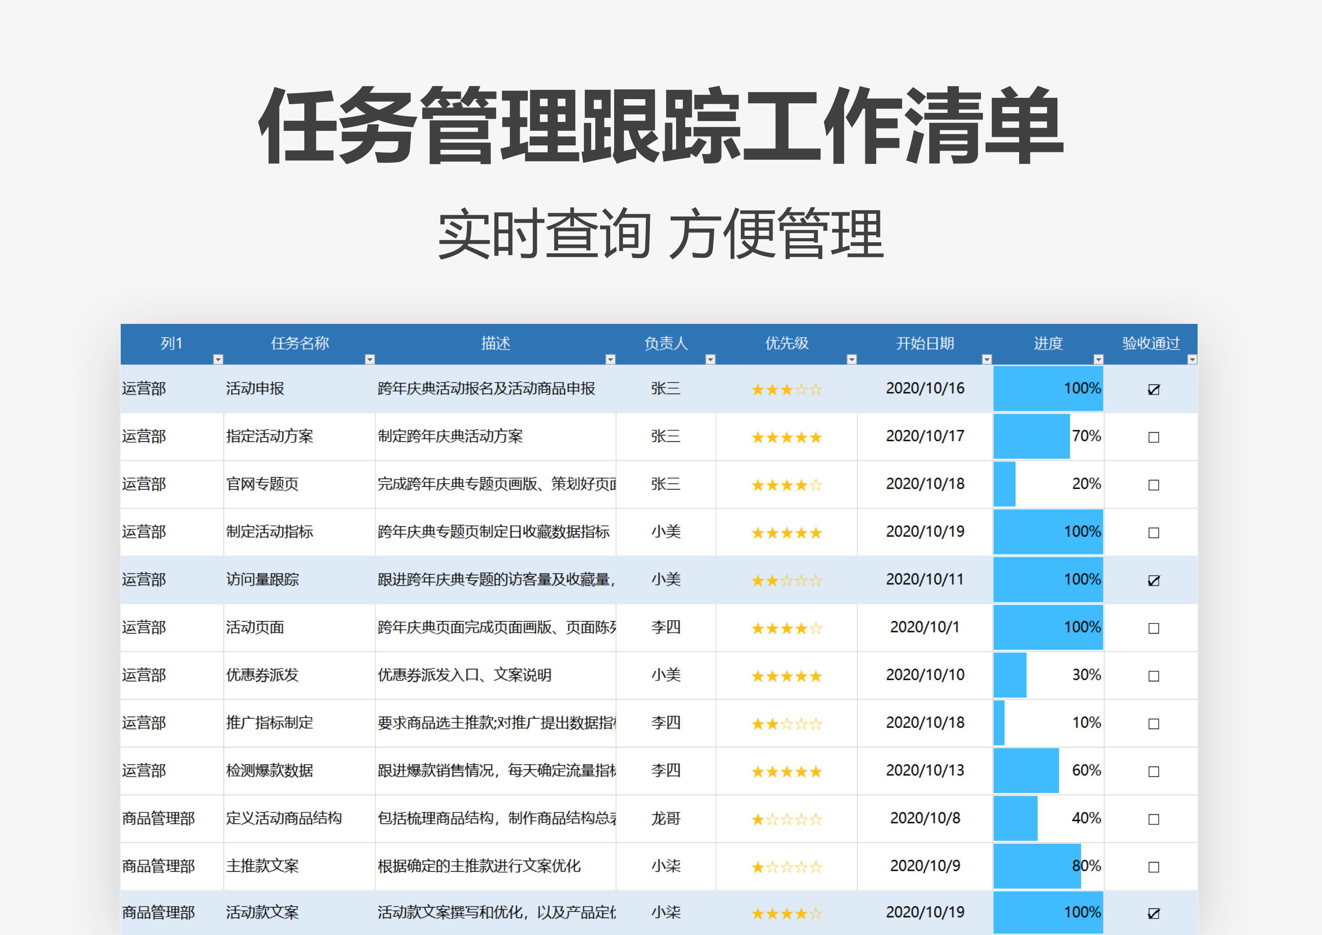Click the 100% progress bar of 制定活动指标
The width and height of the screenshot is (1322, 935).
pyautogui.click(x=1048, y=531)
